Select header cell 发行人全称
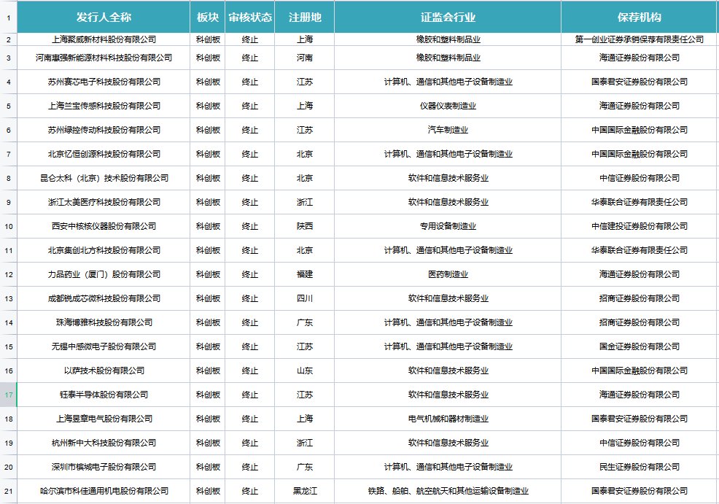This screenshot has height=504, width=719. pyautogui.click(x=104, y=18)
